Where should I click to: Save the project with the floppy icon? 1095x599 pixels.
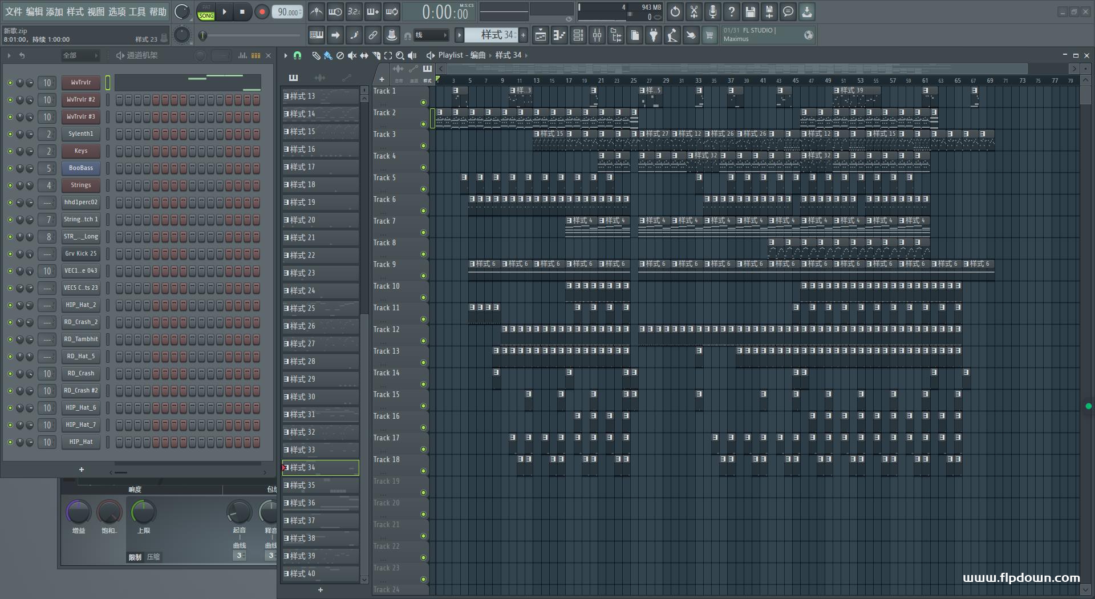point(751,11)
